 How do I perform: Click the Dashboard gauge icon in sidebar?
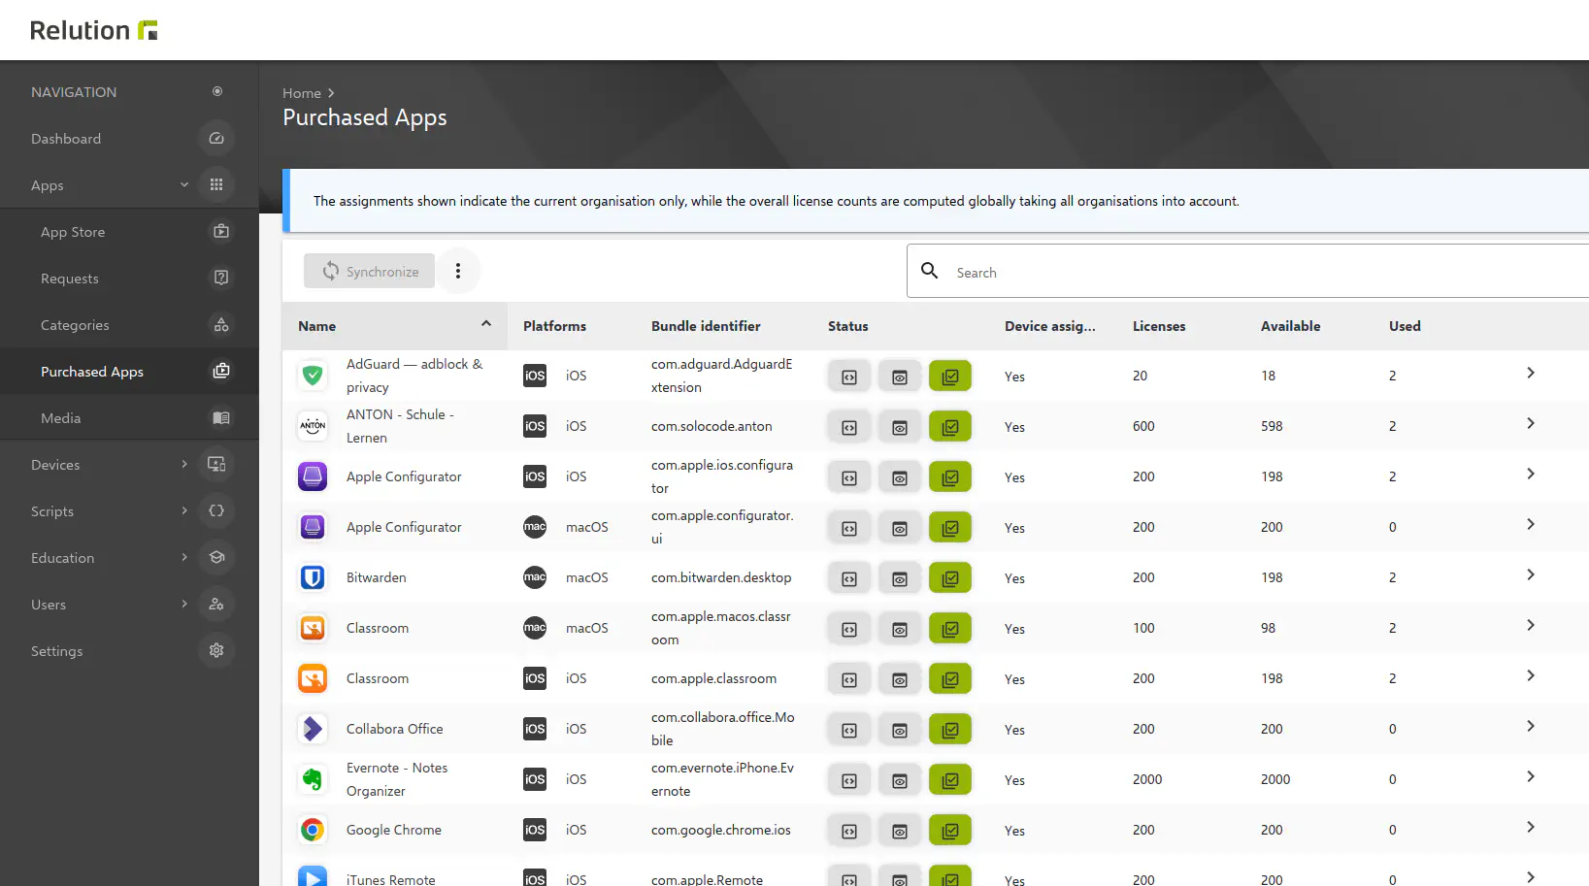tap(216, 139)
